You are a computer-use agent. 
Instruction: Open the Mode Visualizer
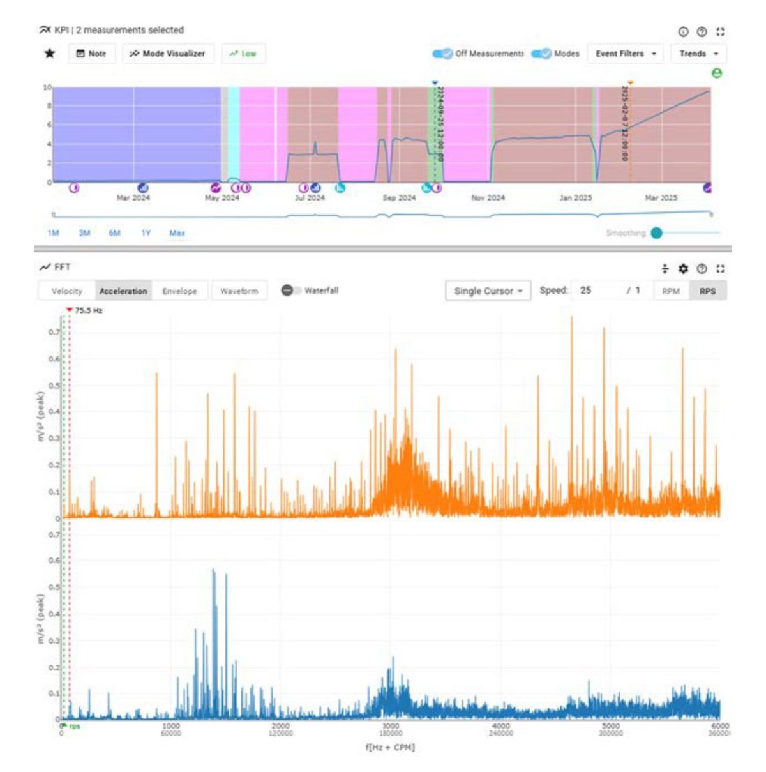coord(168,54)
